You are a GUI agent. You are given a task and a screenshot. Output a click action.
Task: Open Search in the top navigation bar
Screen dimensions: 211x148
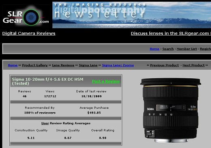click(x=168, y=49)
